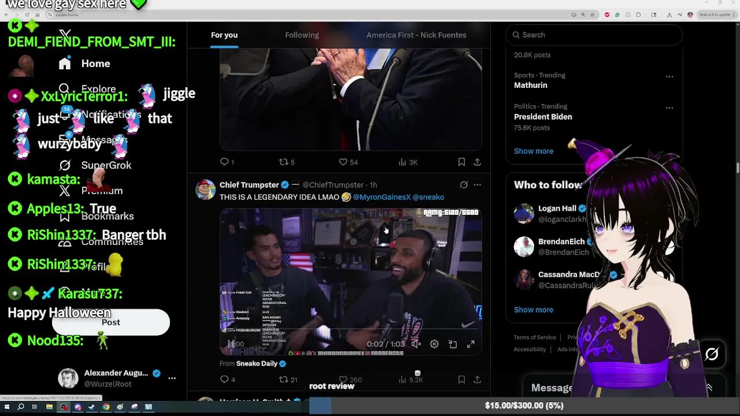The width and height of the screenshot is (740, 416).
Task: Open the Alexander Augu... account avatar
Action: click(x=68, y=378)
